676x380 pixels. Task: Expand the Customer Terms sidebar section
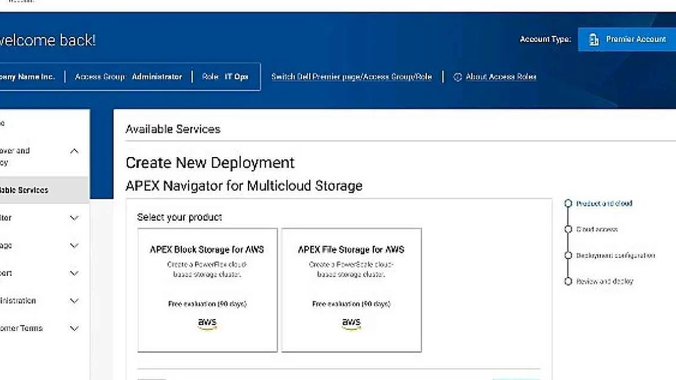point(74,328)
